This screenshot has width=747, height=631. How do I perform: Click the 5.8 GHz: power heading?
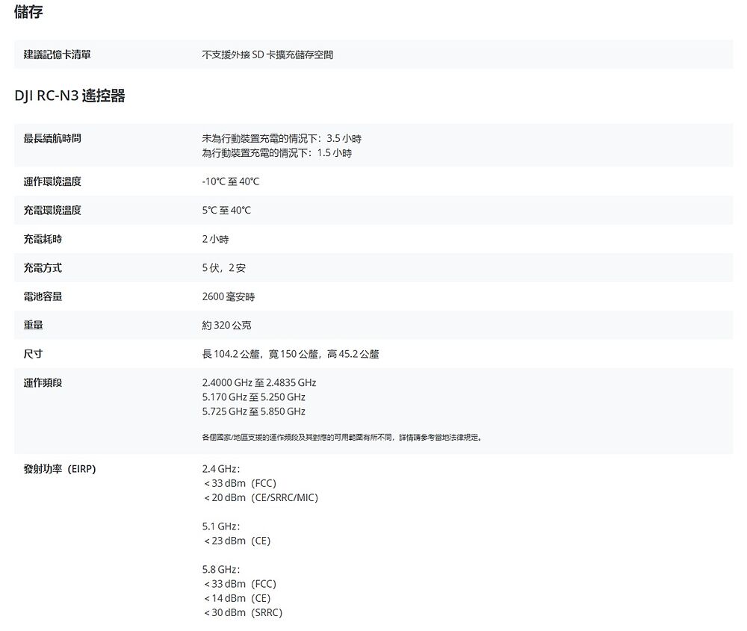(221, 570)
